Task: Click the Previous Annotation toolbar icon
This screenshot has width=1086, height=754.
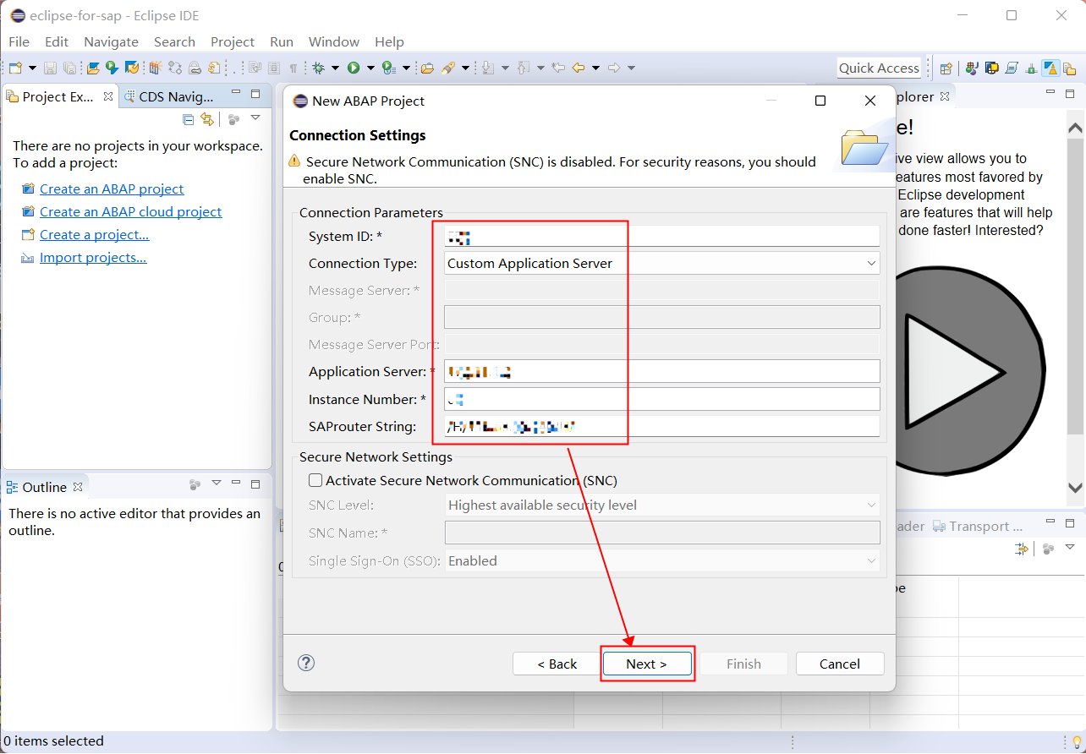Action: [x=523, y=68]
